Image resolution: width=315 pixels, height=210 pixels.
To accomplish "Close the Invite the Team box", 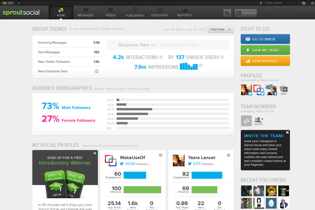I will coord(287,133).
